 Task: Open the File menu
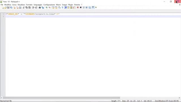pos(2,5)
